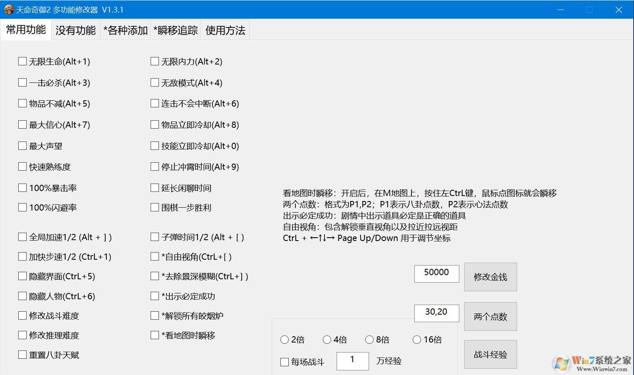Enable 围棋一步胜利 cheat
This screenshot has width=634, height=375.
(x=154, y=207)
